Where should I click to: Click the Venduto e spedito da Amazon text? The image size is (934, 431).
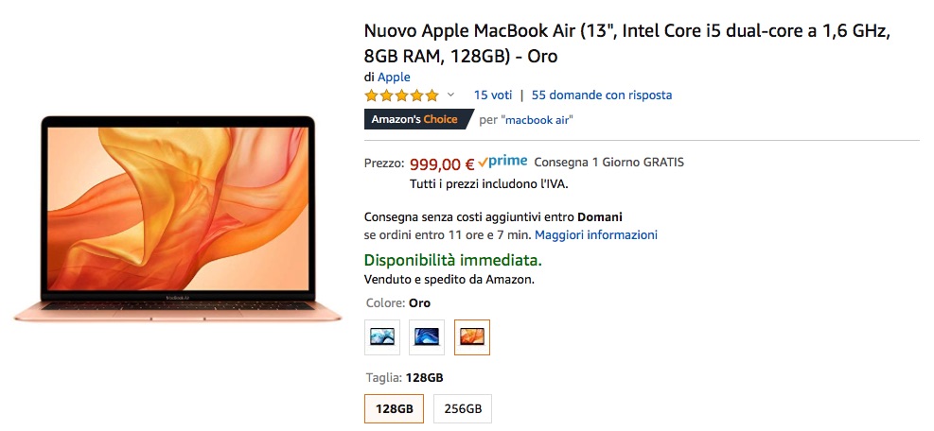pos(449,280)
